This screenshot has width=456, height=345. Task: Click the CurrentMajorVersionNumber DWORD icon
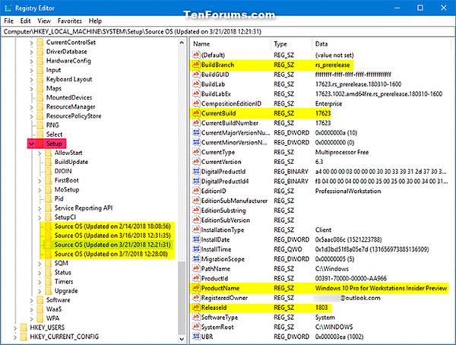point(196,133)
